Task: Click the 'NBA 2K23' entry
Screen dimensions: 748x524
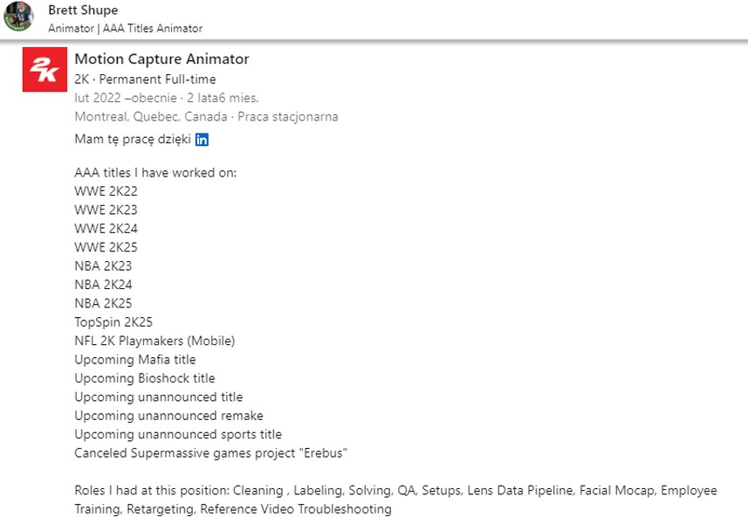Action: (103, 265)
